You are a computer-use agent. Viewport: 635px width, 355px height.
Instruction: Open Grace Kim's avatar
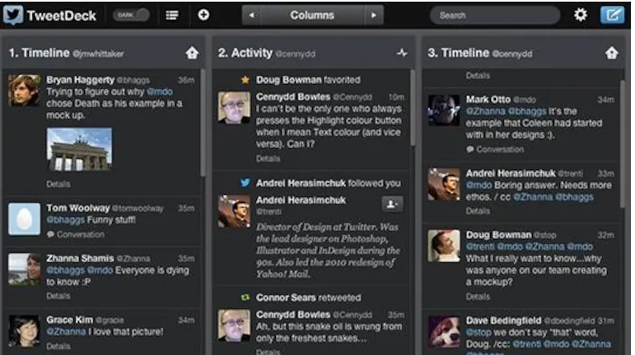point(25,331)
